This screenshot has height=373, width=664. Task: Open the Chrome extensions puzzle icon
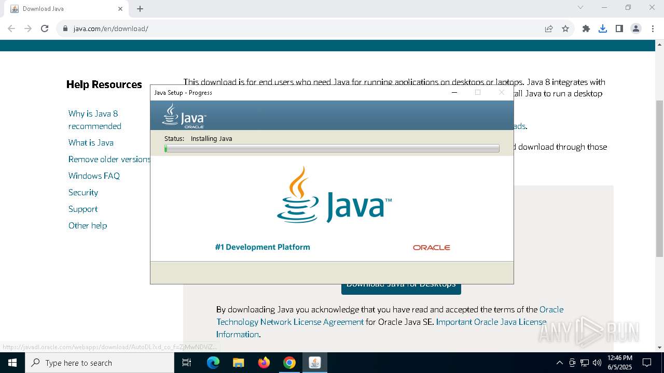pos(586,28)
